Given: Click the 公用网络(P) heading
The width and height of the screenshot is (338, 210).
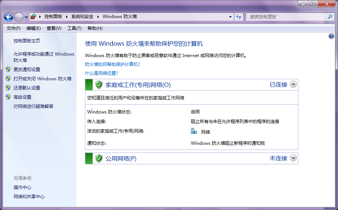Looking at the screenshot, I should pos(121,158).
